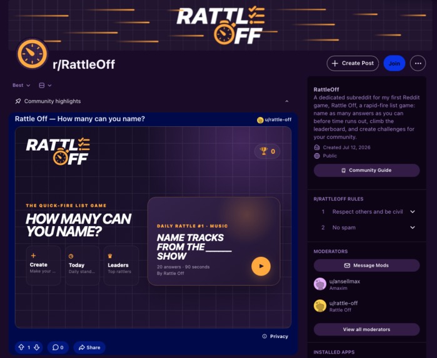
Task: Click the Rattle Off logo inside the game
Action: coord(58,151)
